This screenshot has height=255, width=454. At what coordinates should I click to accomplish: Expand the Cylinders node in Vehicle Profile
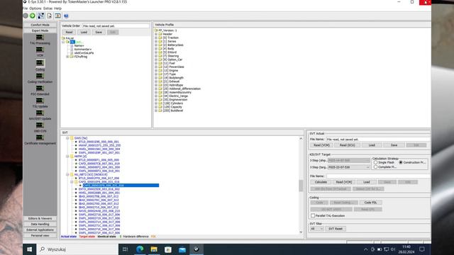(156, 103)
